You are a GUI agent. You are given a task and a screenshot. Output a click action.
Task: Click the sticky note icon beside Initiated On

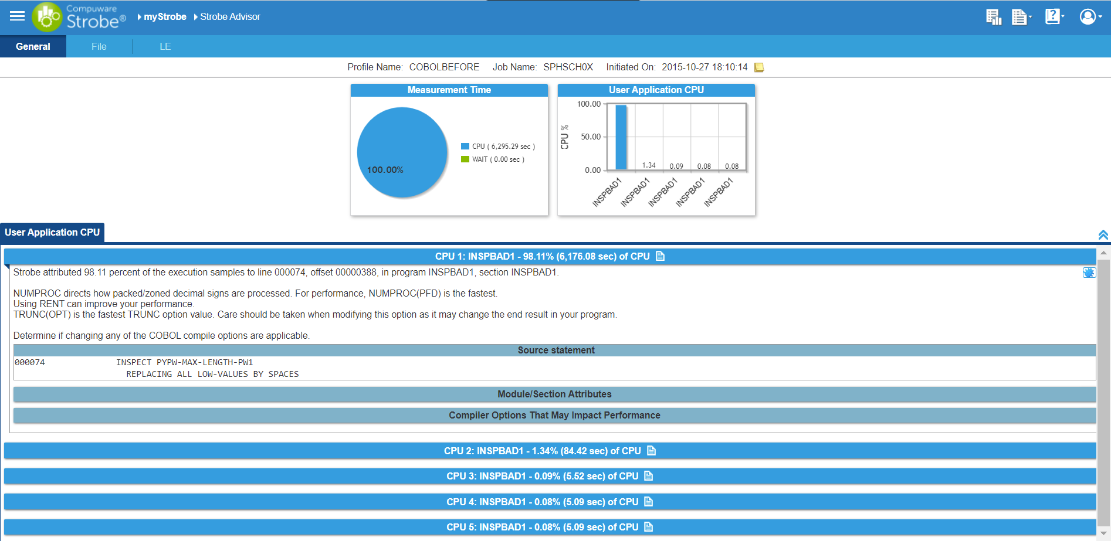tap(760, 67)
